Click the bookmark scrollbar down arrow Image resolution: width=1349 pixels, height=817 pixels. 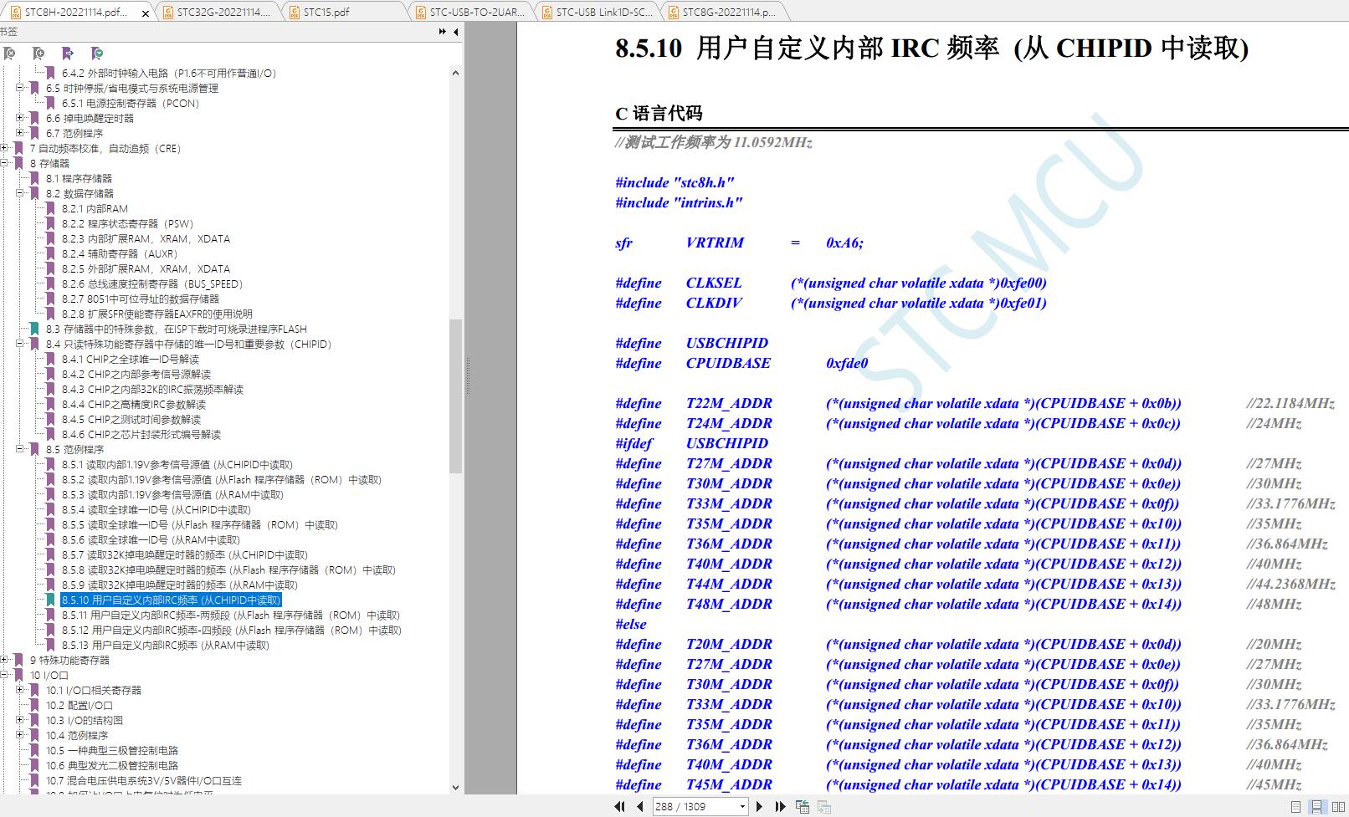click(455, 787)
